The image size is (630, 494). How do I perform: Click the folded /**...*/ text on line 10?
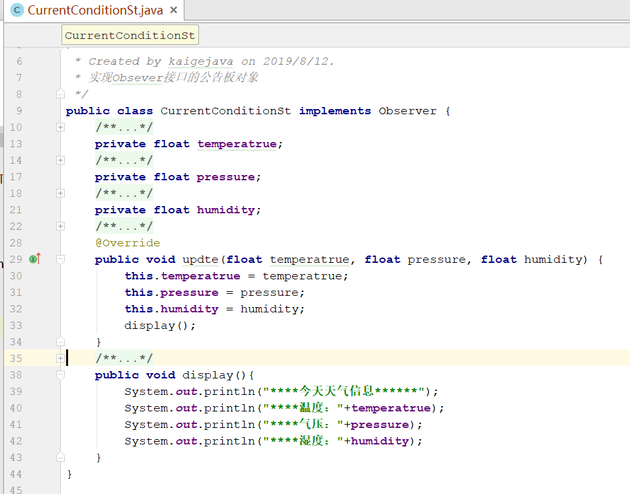pos(124,127)
